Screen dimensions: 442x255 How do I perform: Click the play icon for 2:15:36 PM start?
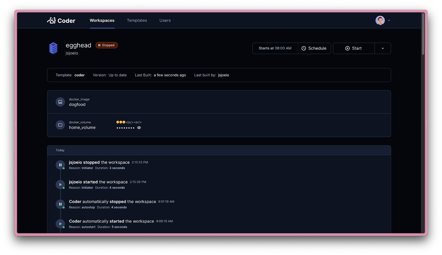point(60,185)
